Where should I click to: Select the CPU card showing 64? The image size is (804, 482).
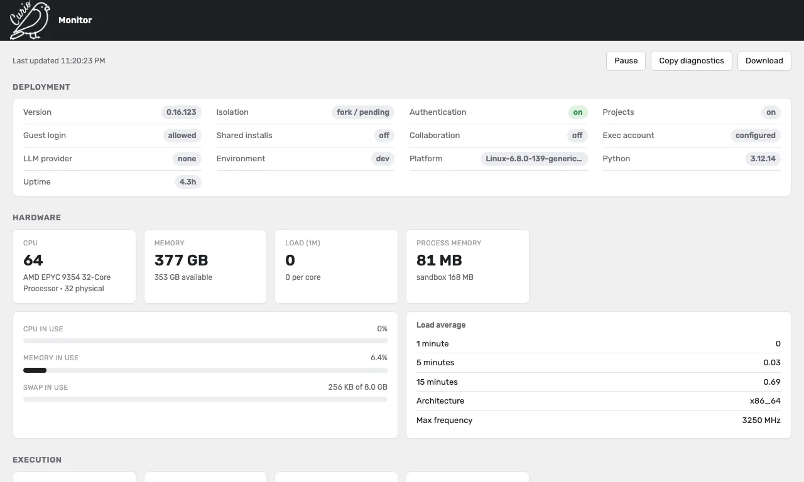pos(74,266)
